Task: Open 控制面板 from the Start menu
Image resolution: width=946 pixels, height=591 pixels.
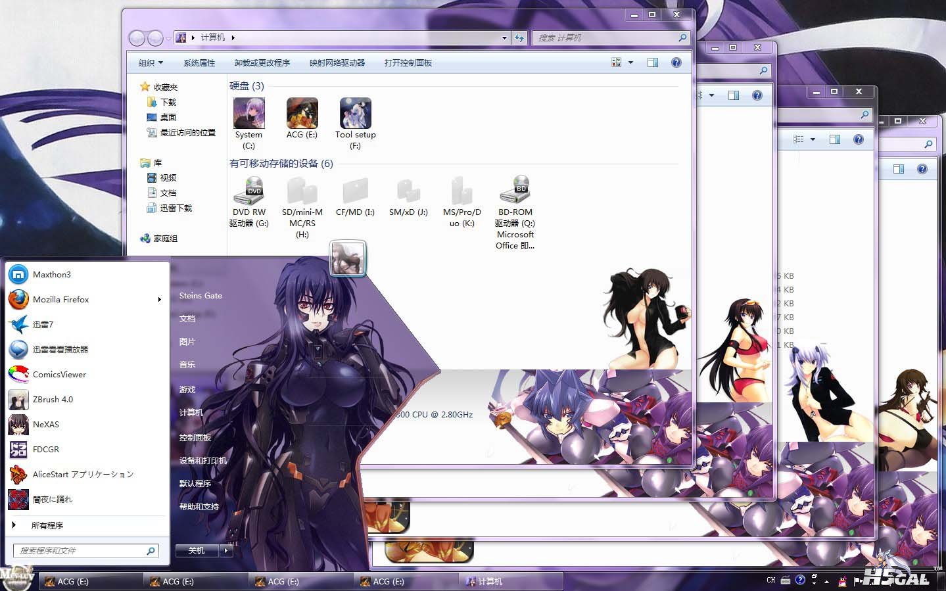Action: tap(195, 438)
